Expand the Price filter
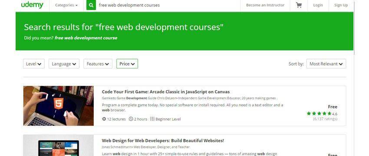 127,64
